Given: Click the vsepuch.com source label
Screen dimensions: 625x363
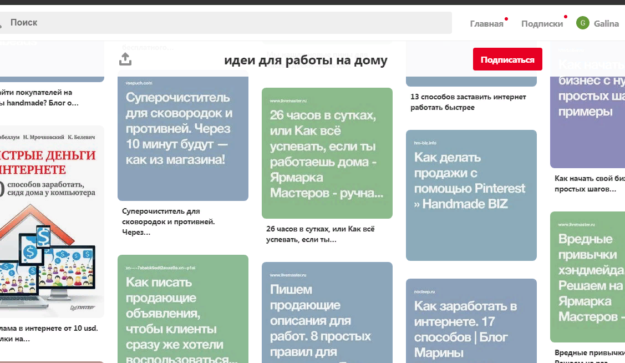Looking at the screenshot, I should coord(139,83).
